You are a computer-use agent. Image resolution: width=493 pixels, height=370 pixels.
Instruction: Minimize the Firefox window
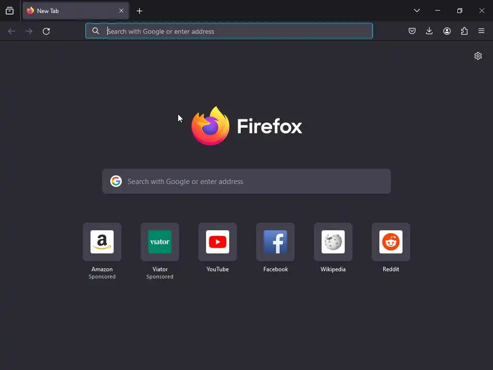pos(437,11)
